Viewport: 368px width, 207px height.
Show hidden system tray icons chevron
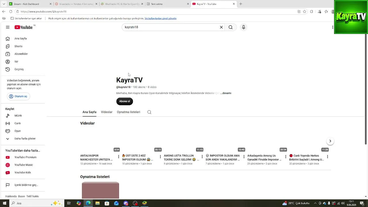(x=315, y=203)
